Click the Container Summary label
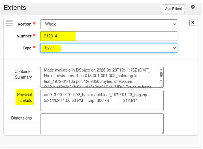Viewport: 203px width, 149px height. [x=23, y=74]
